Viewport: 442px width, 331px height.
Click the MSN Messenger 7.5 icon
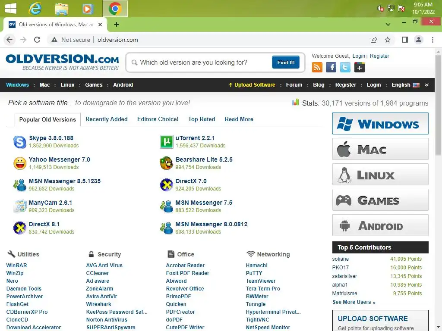point(166,206)
